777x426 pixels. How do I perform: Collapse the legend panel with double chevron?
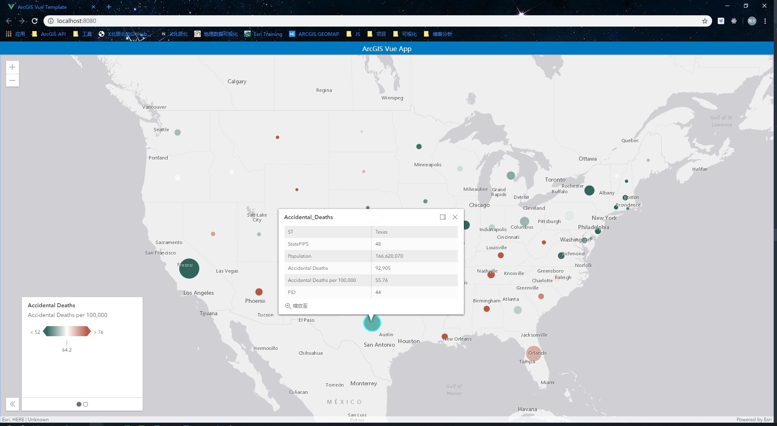click(12, 404)
